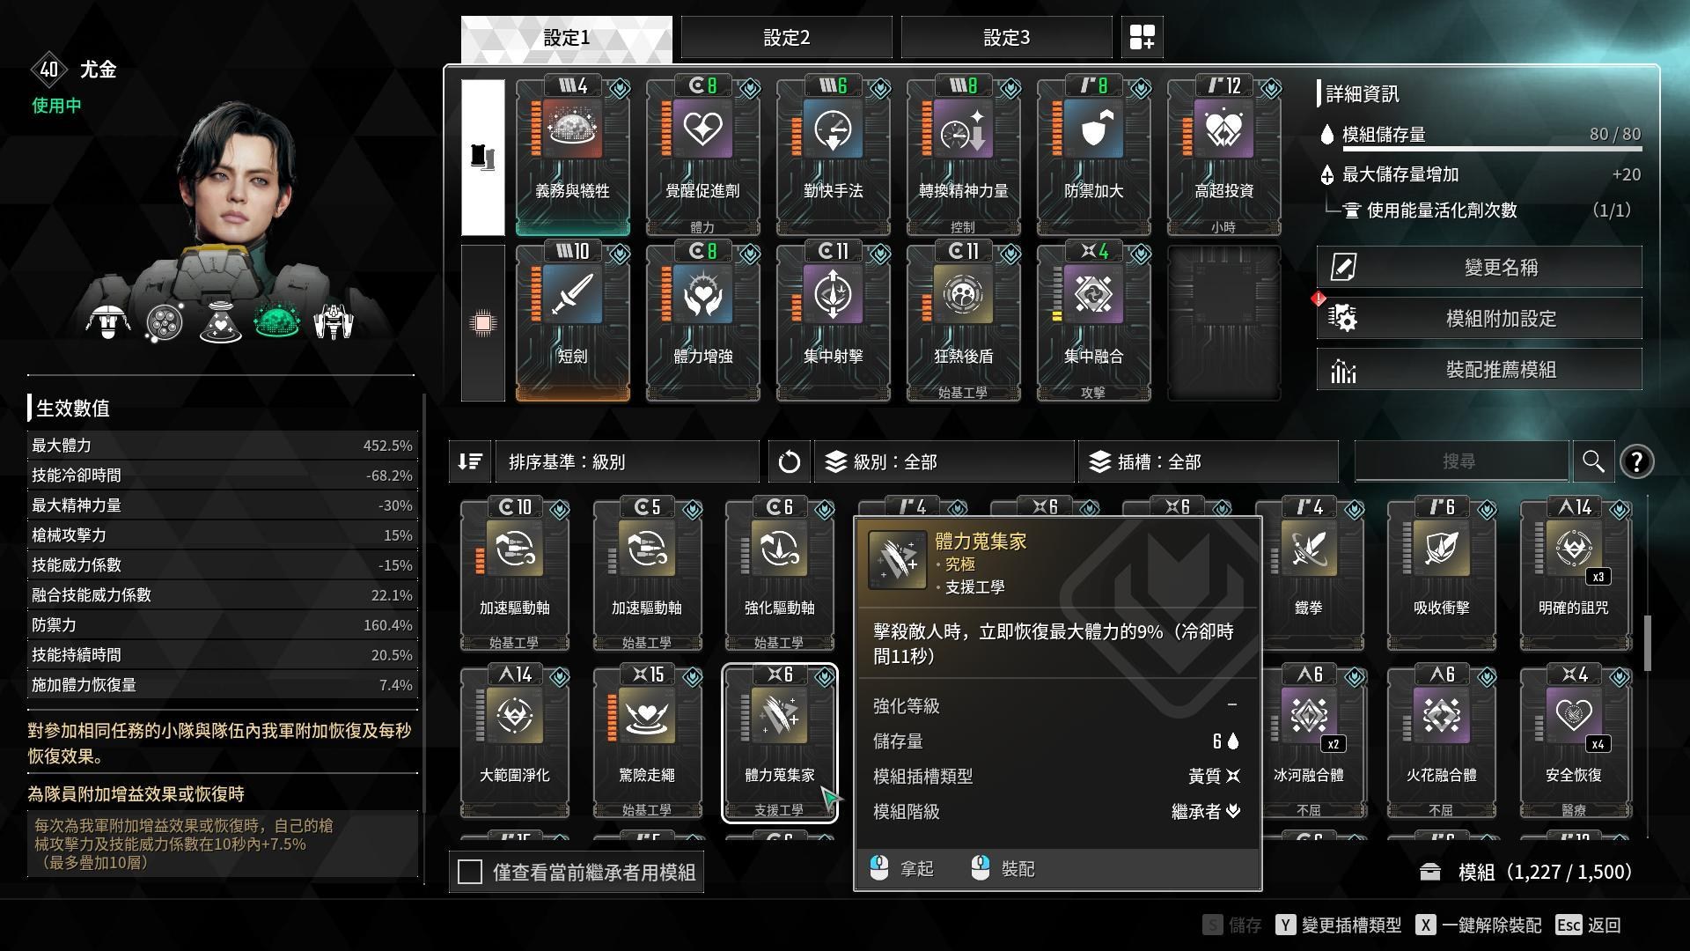This screenshot has width=1690, height=951.
Task: Toggle the sort order arrow icon
Action: point(470,461)
